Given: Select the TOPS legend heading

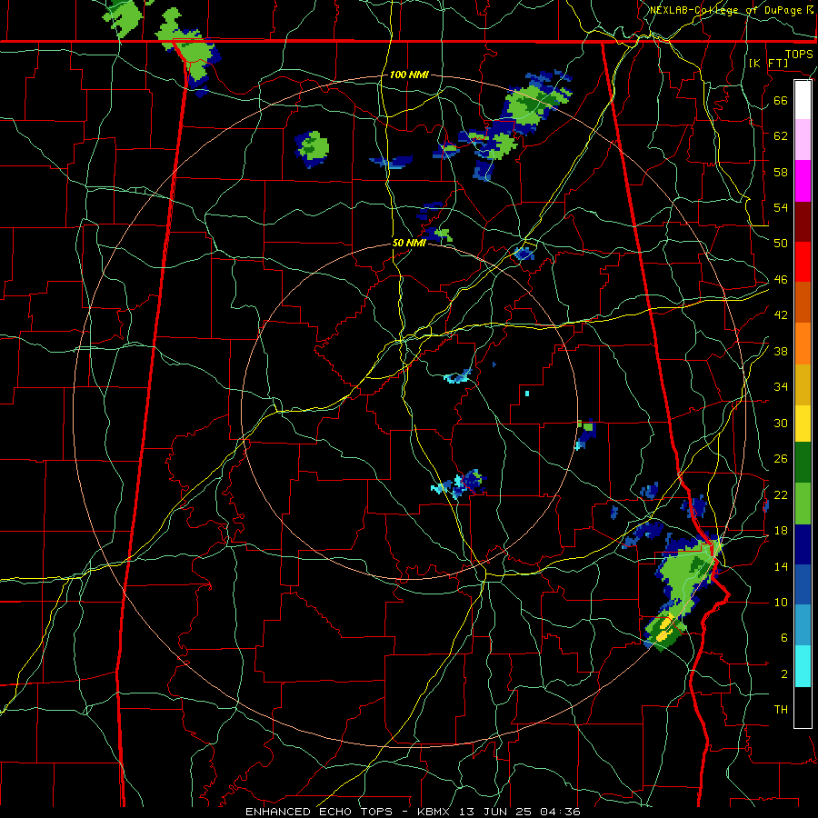Looking at the screenshot, I should (799, 54).
